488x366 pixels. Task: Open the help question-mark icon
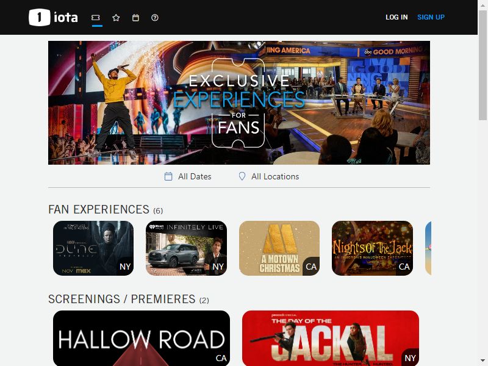point(155,18)
